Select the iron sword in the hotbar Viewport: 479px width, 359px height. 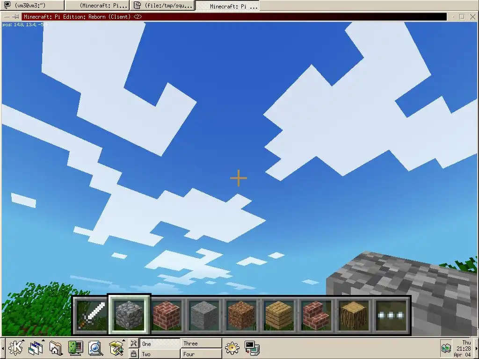click(x=91, y=315)
